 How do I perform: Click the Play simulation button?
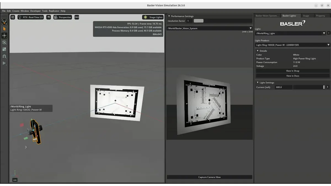pos(4,63)
